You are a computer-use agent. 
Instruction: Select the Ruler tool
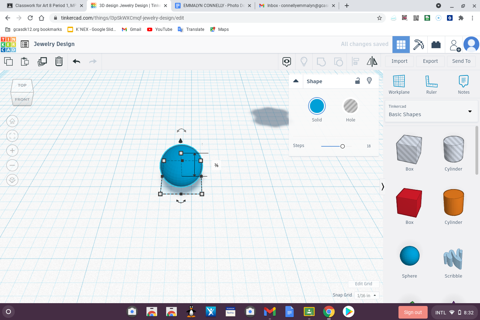tap(431, 84)
